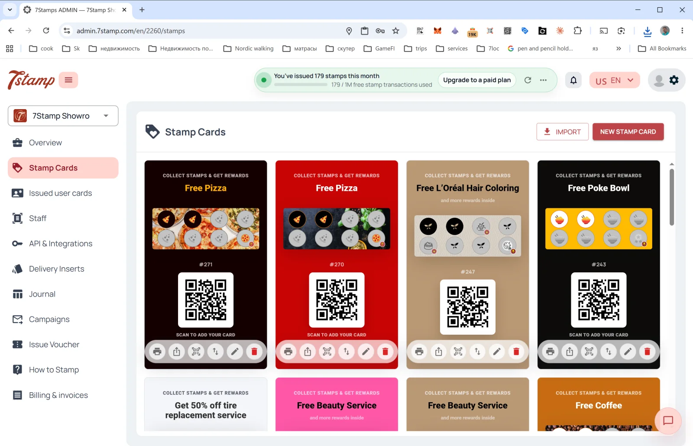Edit the red #270 Free Pizza card

[366, 352]
